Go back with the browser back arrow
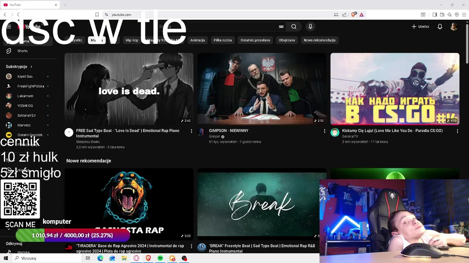 click(5, 15)
